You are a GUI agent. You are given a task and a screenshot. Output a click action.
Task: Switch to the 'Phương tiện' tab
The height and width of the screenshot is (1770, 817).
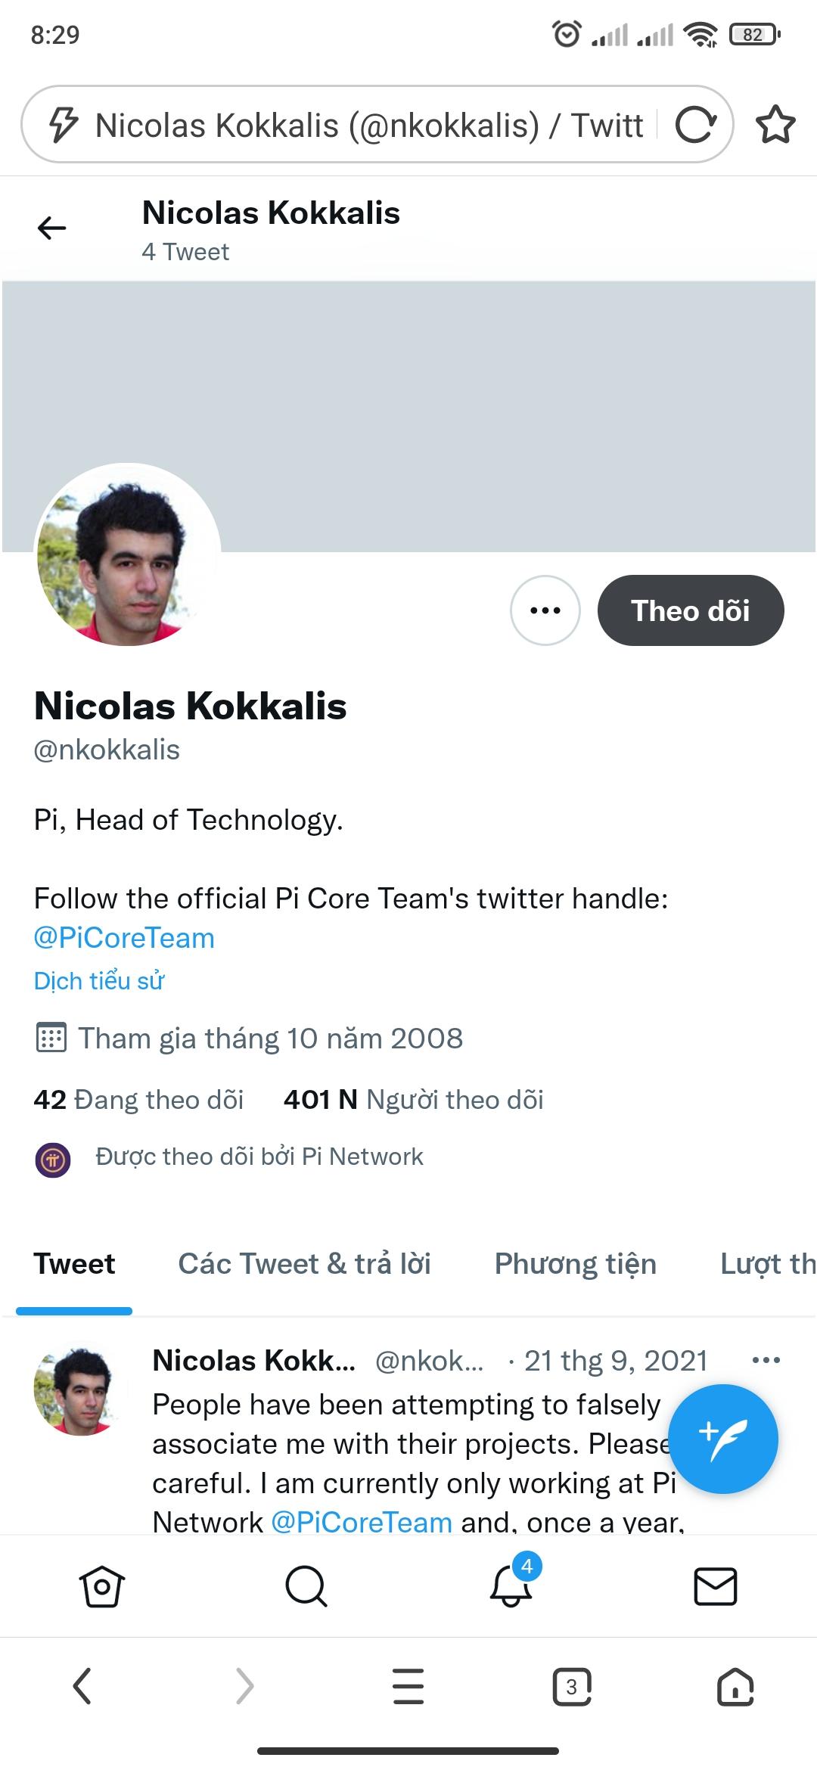click(x=575, y=1264)
